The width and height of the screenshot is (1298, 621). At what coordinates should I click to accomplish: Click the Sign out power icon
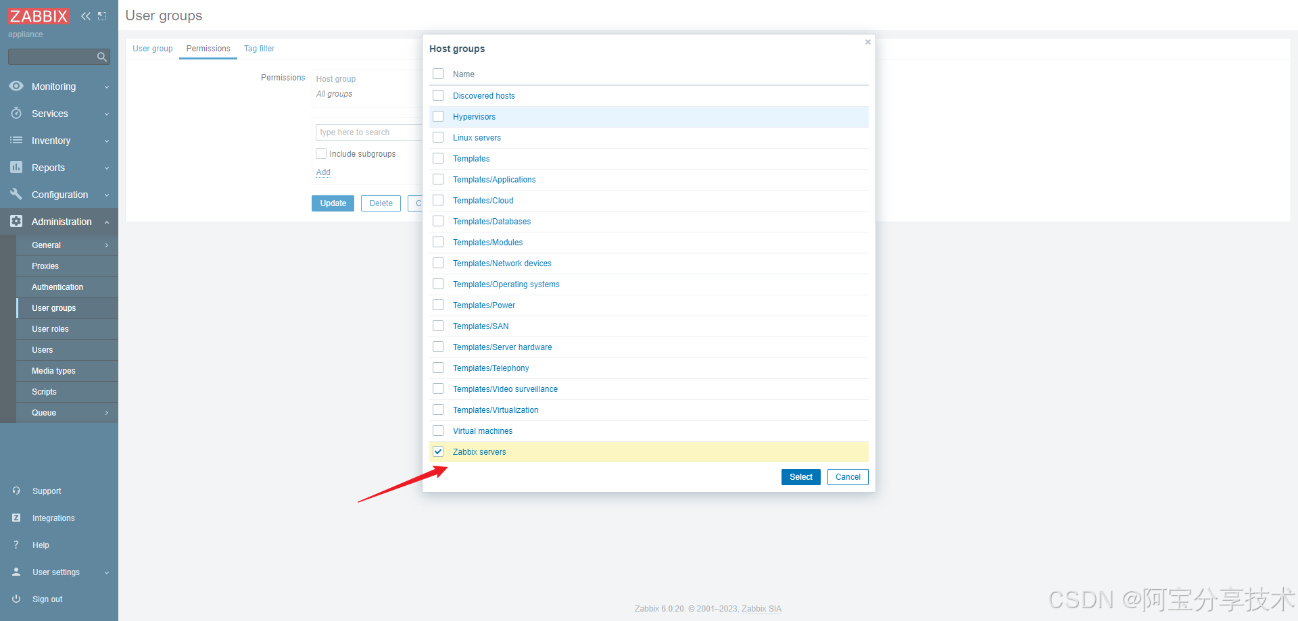16,599
